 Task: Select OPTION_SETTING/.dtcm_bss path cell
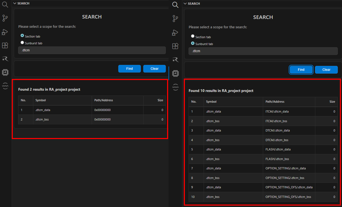[289, 178]
